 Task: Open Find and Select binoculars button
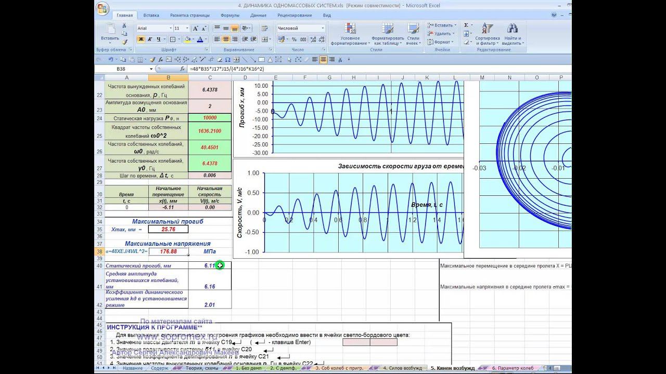tap(513, 34)
